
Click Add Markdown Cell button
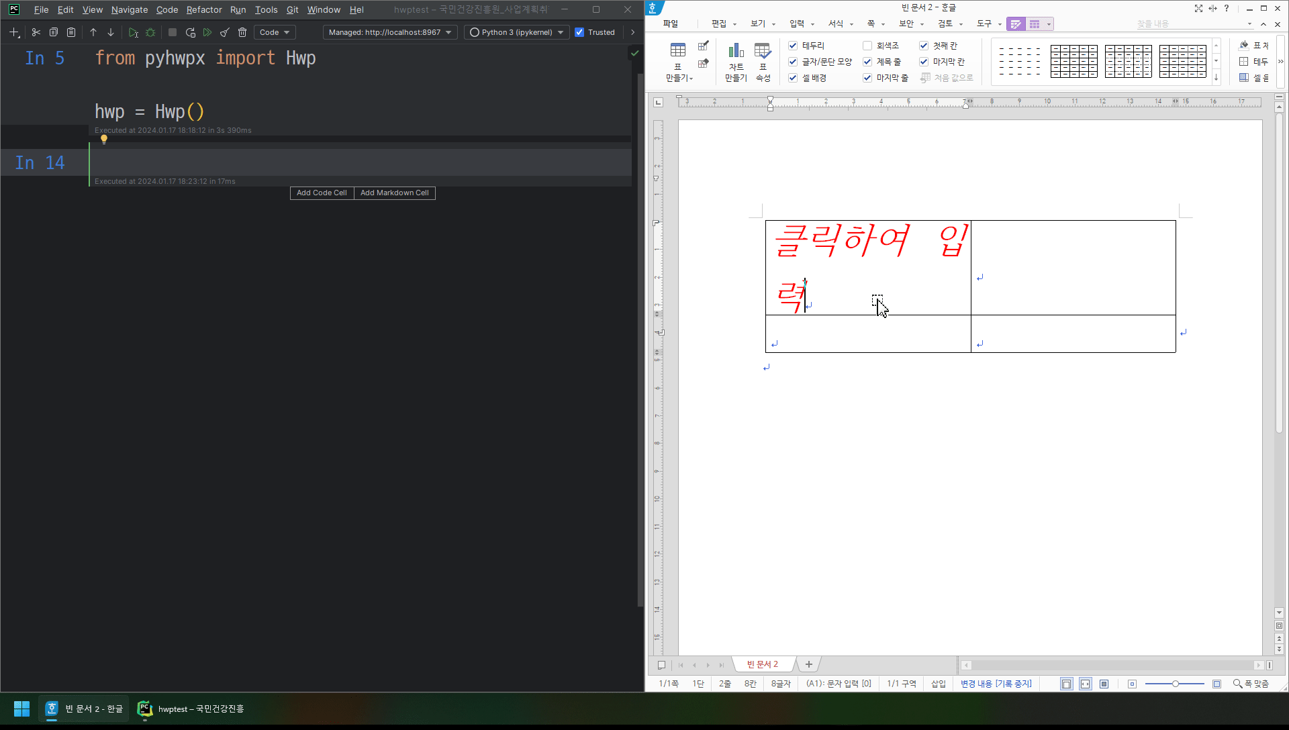(x=394, y=193)
